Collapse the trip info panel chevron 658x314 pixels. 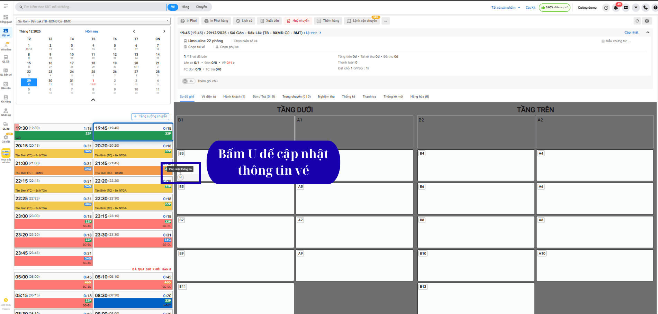click(x=648, y=33)
